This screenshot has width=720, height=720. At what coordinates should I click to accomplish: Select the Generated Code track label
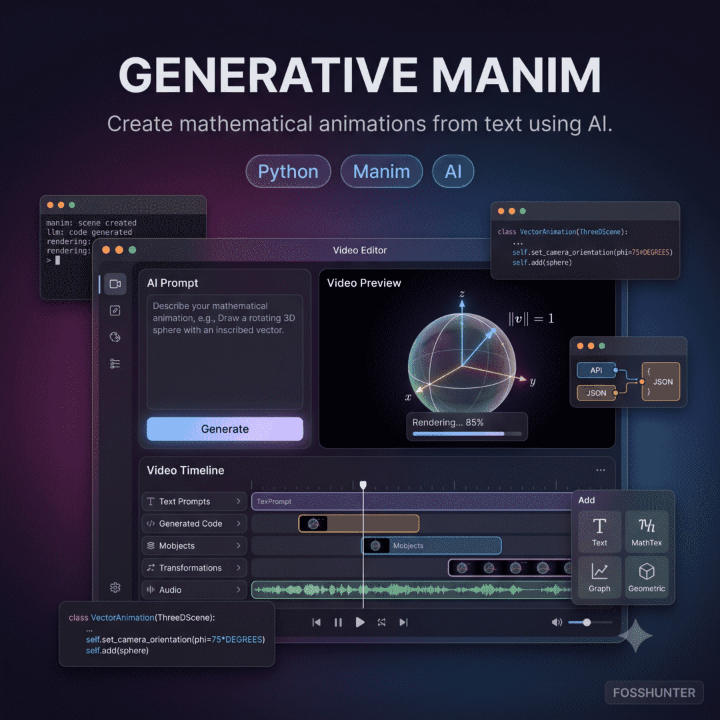pyautogui.click(x=191, y=523)
